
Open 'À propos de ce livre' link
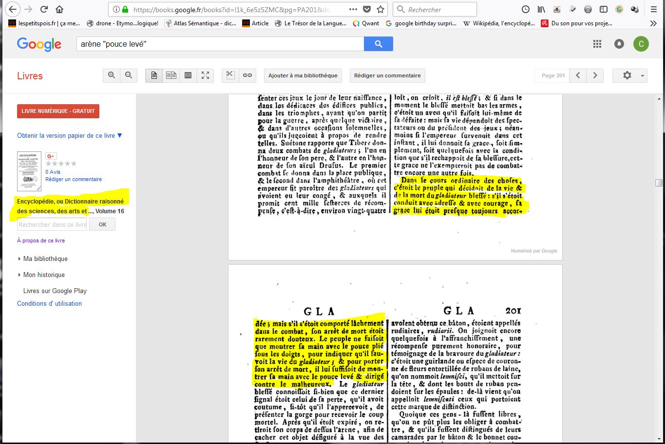41,240
